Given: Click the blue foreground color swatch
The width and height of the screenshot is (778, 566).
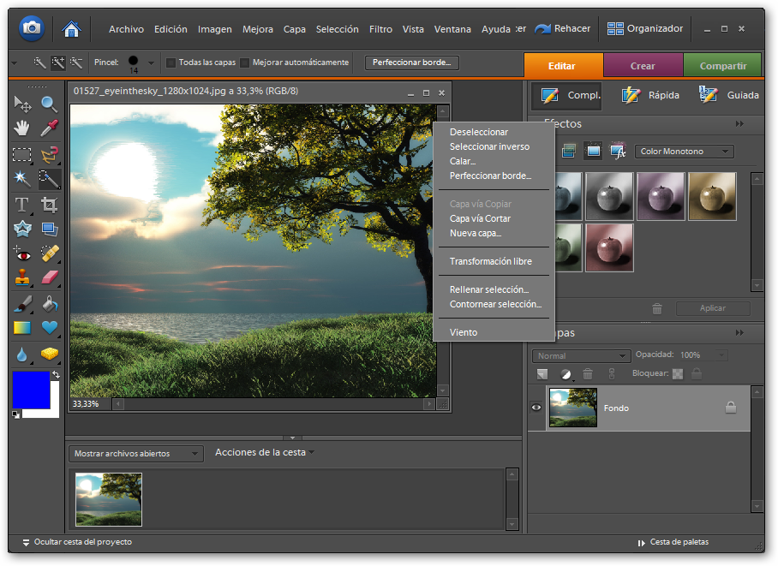Looking at the screenshot, I should pos(31,390).
